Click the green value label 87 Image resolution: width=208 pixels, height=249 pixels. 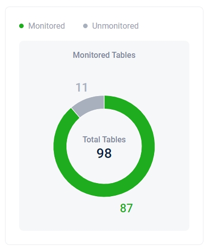click(x=126, y=208)
